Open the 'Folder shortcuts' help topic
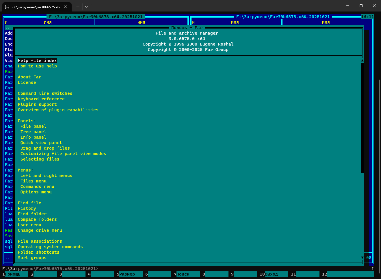Image resolution: width=381 pixels, height=279 pixels. click(x=39, y=252)
